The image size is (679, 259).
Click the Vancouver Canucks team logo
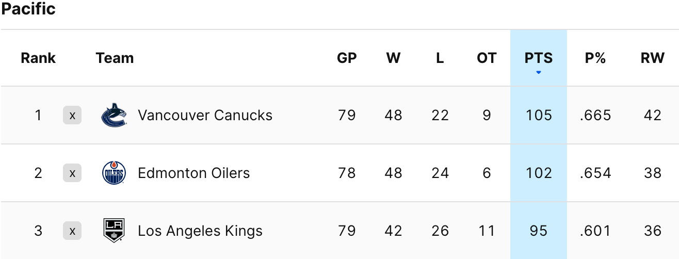114,115
